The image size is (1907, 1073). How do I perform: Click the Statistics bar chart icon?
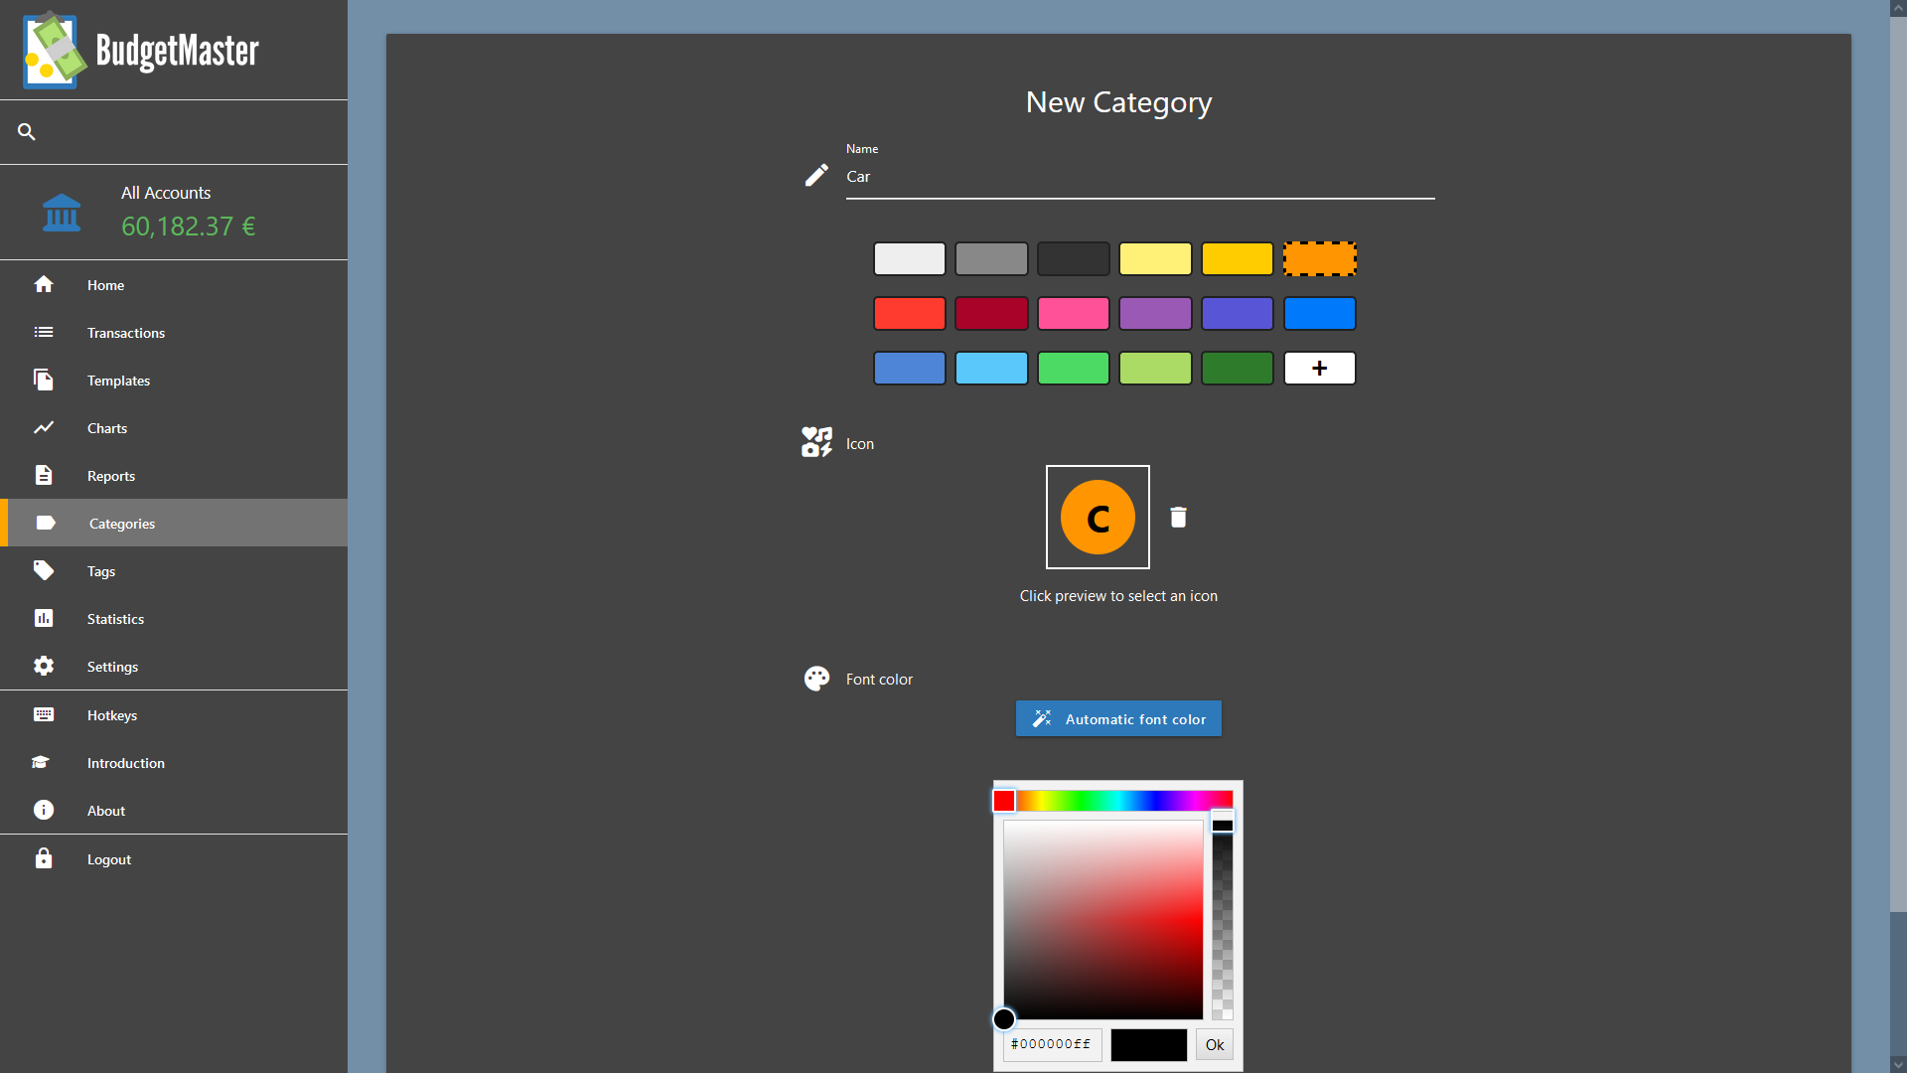pos(44,618)
